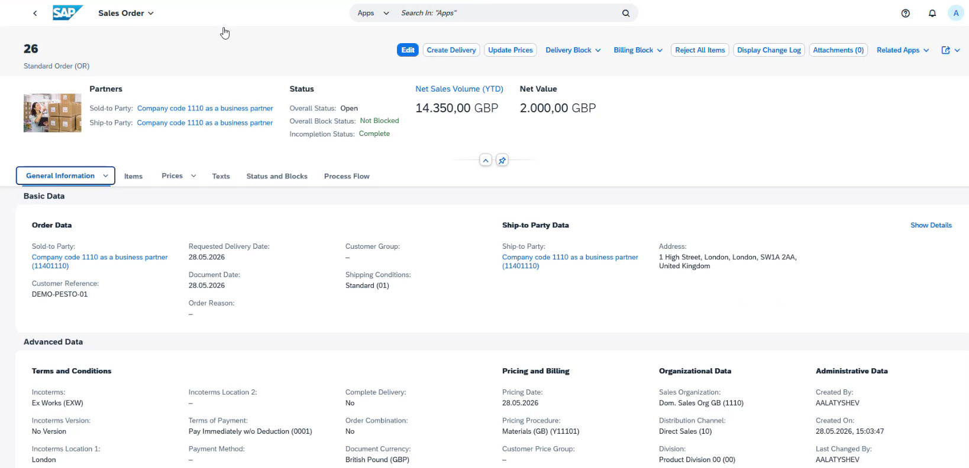Click Display Change Log

(769, 50)
